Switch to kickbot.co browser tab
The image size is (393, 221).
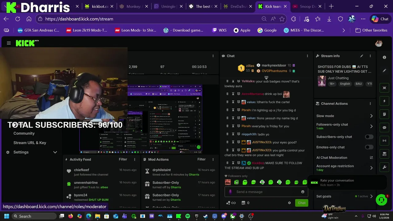click(99, 6)
